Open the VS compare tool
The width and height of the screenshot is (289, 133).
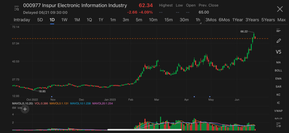click(279, 52)
